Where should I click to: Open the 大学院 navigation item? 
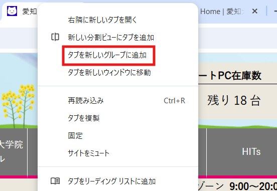12,144
